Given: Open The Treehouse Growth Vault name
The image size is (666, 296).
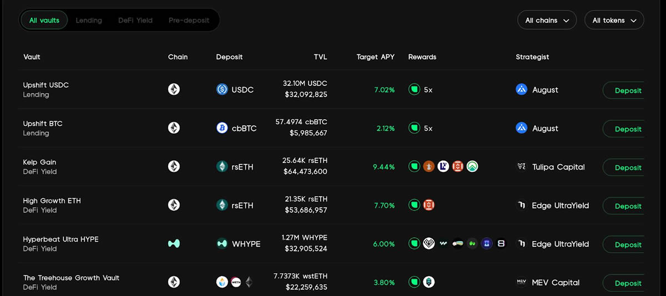Looking at the screenshot, I should 71,277.
